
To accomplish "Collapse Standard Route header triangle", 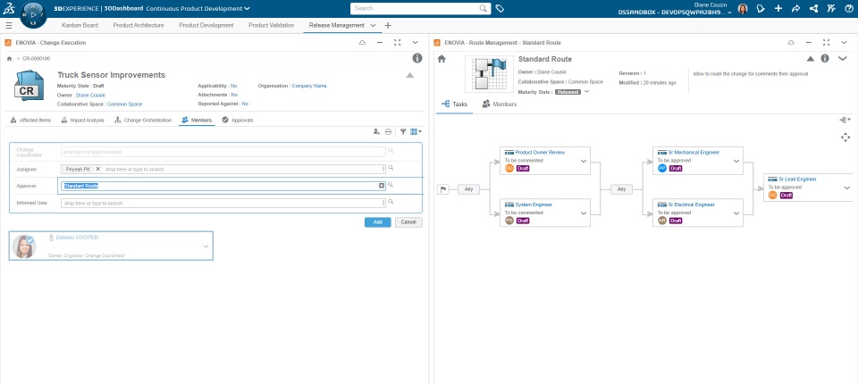I will (x=811, y=59).
